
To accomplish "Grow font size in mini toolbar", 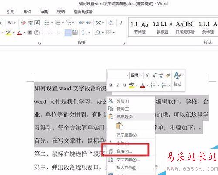I will [147, 75].
